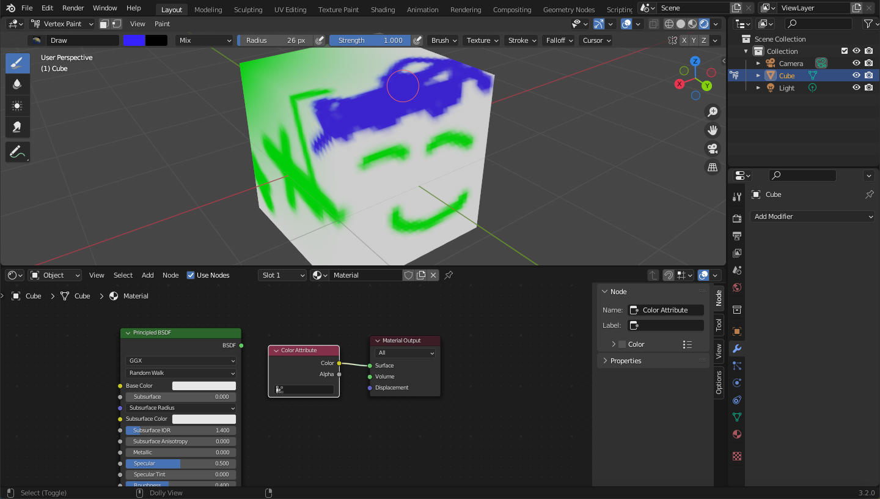Open the Object properties tab
This screenshot has height=499, width=880.
pyautogui.click(x=737, y=331)
